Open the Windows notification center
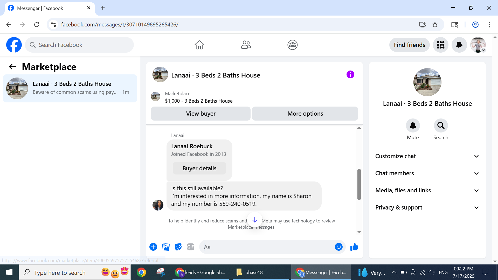 point(485,272)
